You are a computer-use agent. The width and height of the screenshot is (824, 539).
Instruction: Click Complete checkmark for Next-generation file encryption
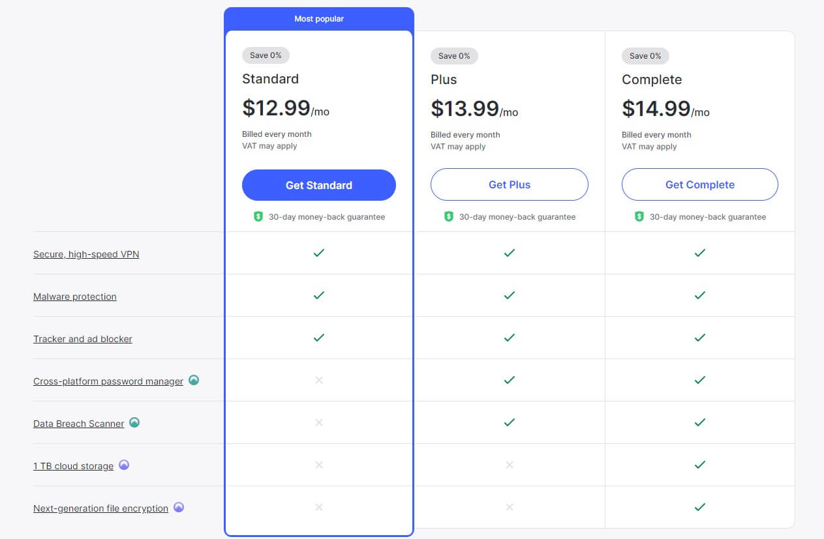[x=700, y=507]
